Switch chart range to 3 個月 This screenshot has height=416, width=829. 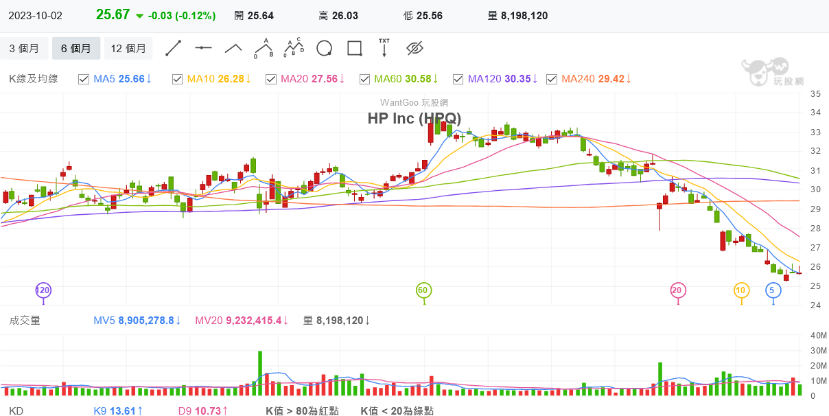tap(24, 48)
